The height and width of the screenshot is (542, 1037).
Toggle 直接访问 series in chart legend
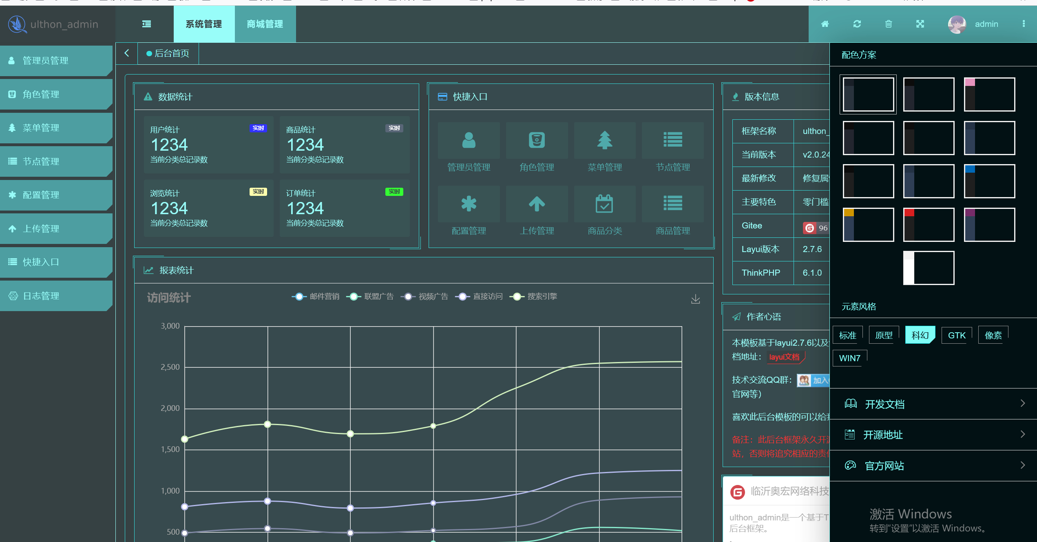479,296
